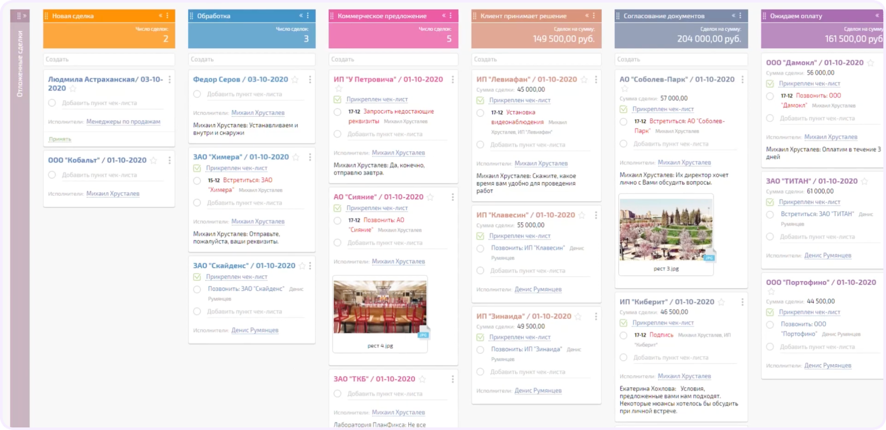Open the ООО "Портофино" / 01-10-2020 deal
The width and height of the screenshot is (886, 430).
click(x=821, y=283)
